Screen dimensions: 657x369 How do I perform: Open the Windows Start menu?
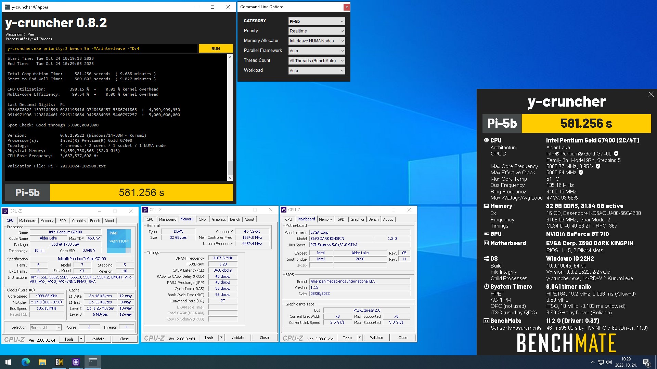8,362
